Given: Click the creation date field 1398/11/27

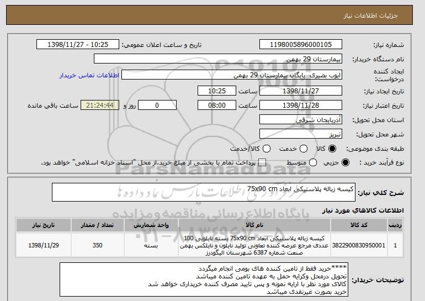Looking at the screenshot, I should point(301,91).
